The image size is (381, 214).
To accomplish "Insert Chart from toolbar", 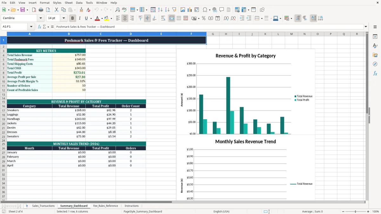I will click(190, 10).
